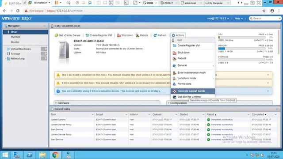The image size is (283, 159).
Task: Select Host in the Navigator
Action: click(x=26, y=32)
